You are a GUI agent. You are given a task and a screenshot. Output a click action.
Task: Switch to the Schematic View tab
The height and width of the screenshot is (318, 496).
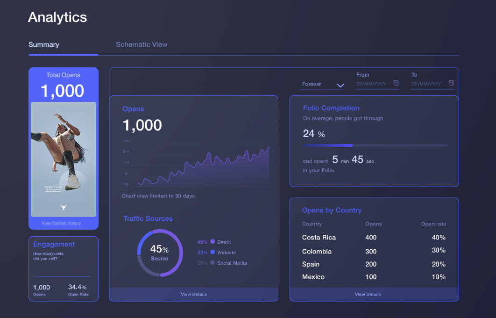point(142,44)
